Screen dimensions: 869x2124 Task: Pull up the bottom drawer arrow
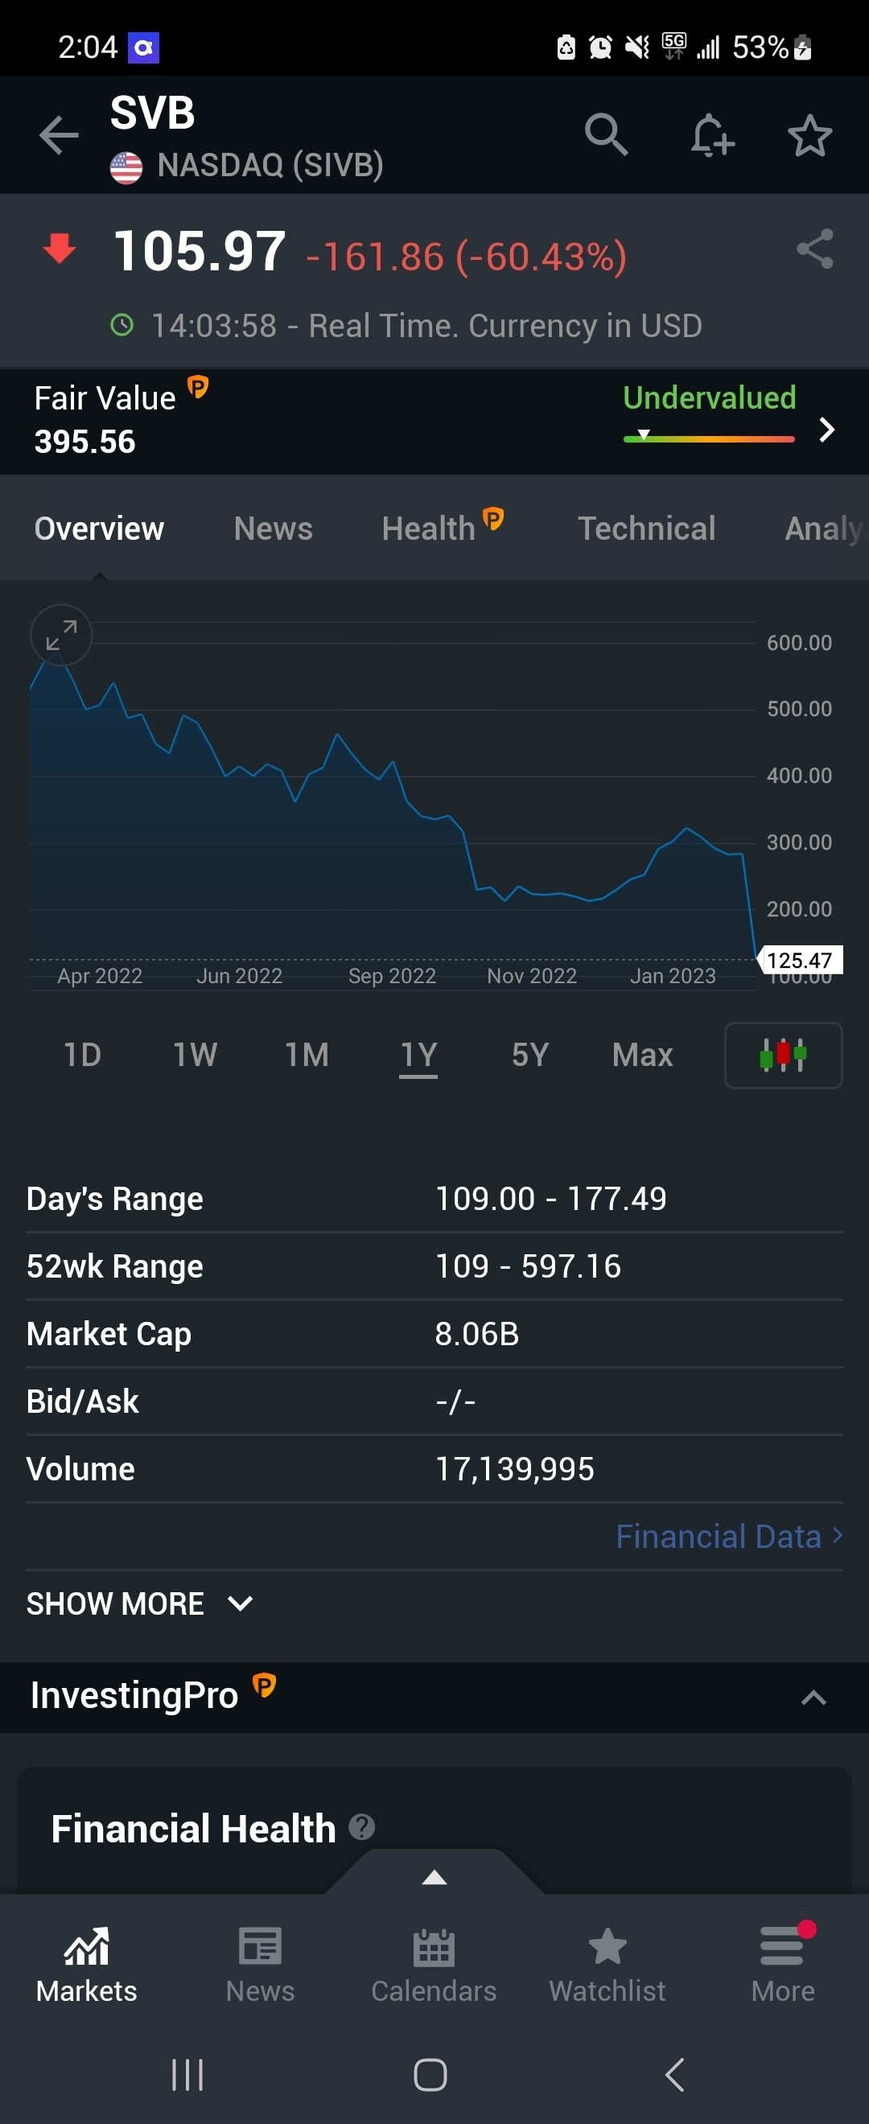point(434,1878)
